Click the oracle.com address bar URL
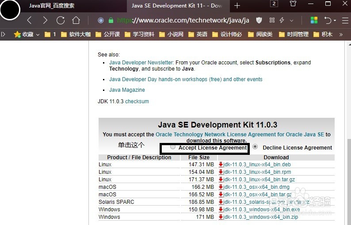The width and height of the screenshot is (351, 225). tap(183, 20)
